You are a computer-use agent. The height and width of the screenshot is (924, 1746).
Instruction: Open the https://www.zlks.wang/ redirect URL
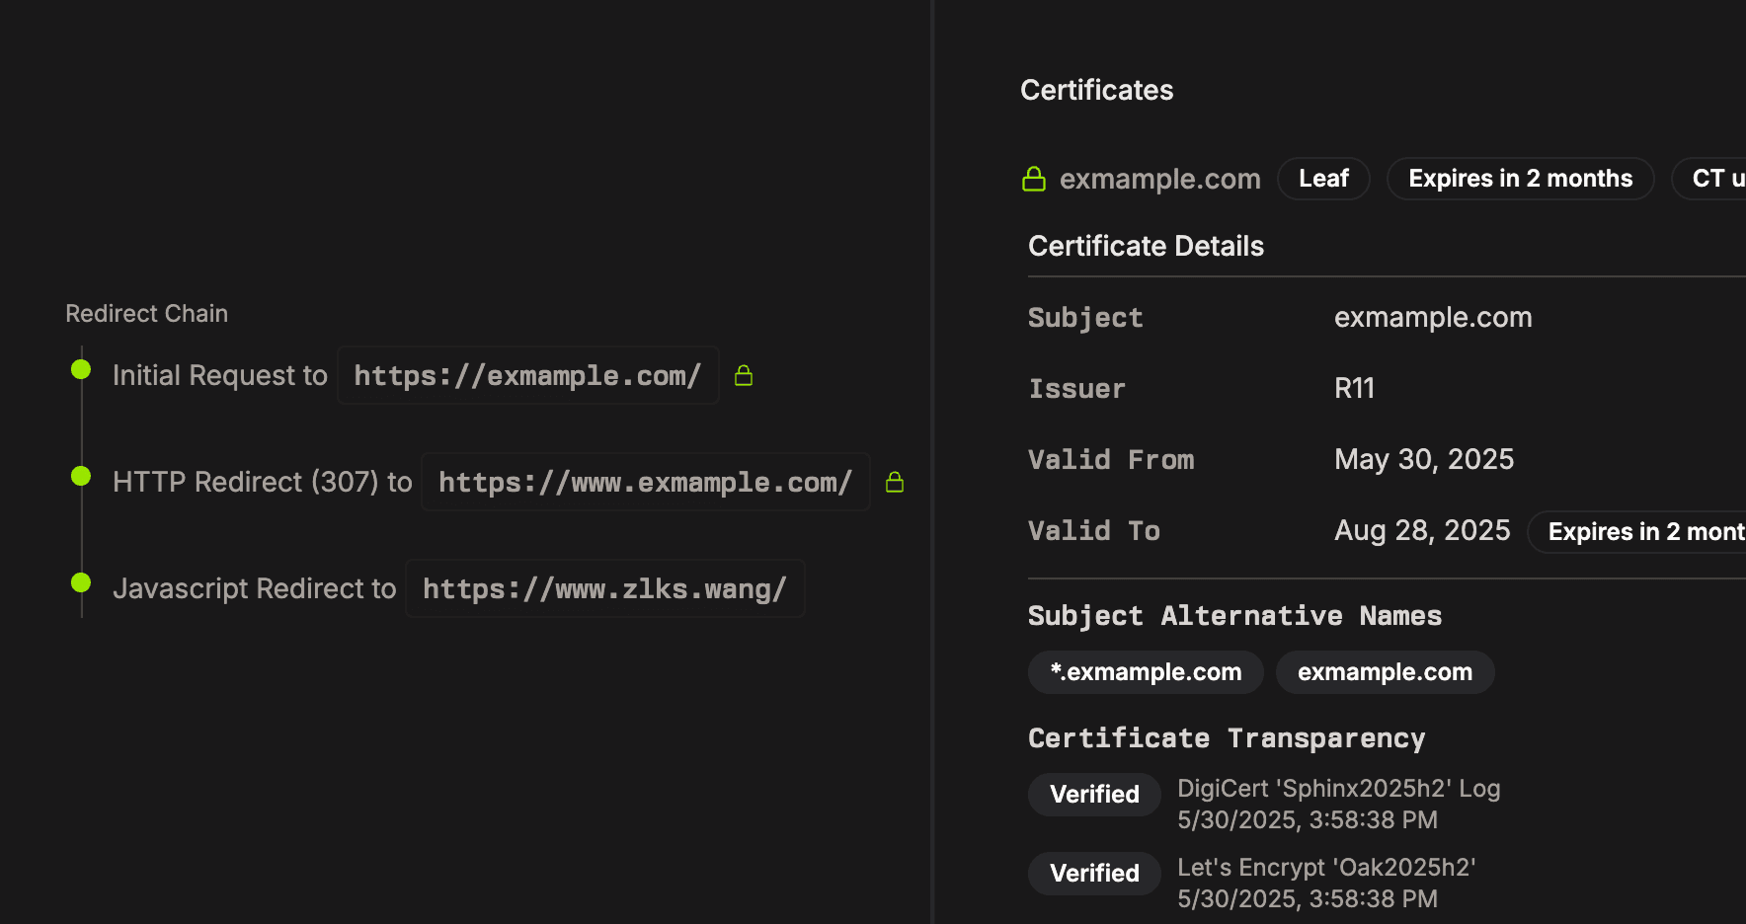coord(604,589)
